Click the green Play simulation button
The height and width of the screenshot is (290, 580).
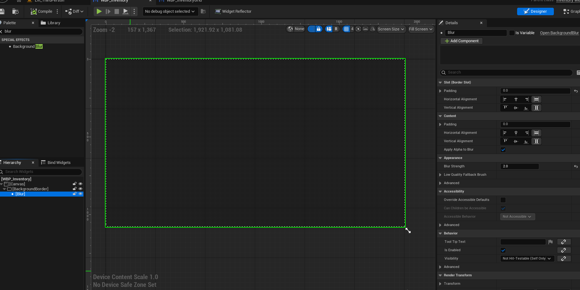pyautogui.click(x=99, y=11)
